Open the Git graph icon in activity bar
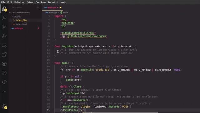Viewport: 200px width, 113px height. click(x=4, y=73)
